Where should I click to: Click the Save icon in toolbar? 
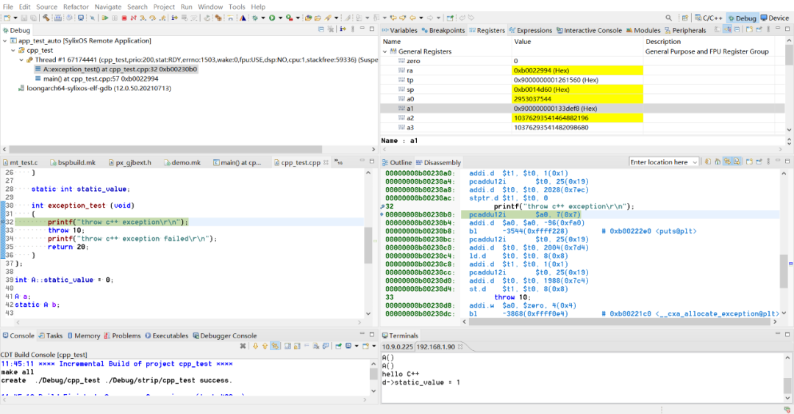pyautogui.click(x=24, y=18)
